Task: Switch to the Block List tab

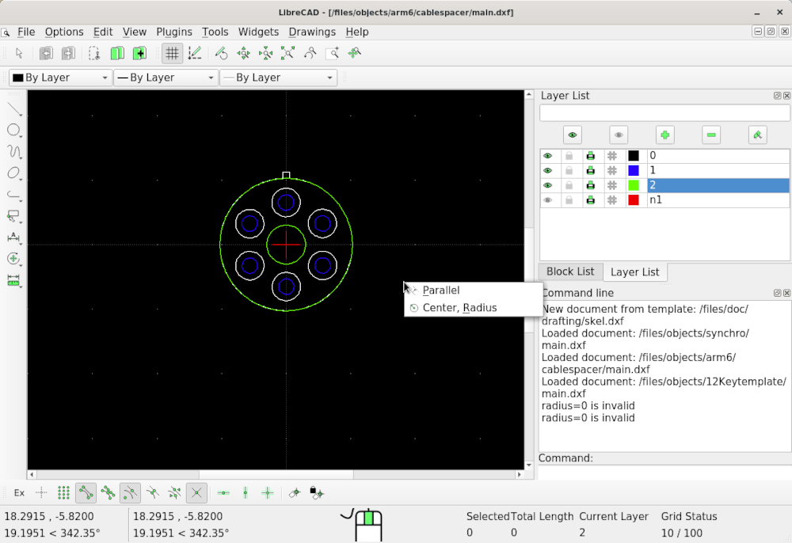Action: click(569, 271)
